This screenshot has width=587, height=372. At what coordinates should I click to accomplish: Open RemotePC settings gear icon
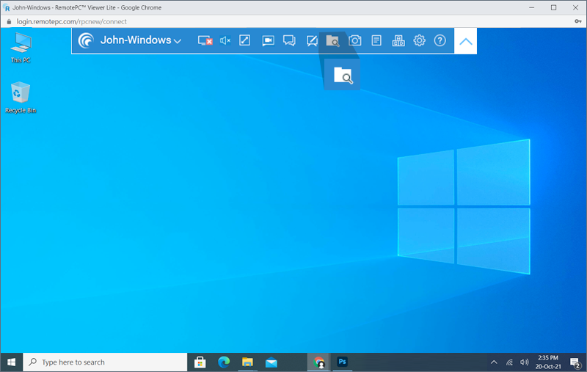click(x=419, y=40)
